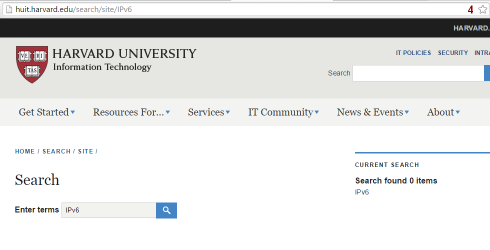
Task: Click the Harvard University title text
Action: tap(124, 54)
